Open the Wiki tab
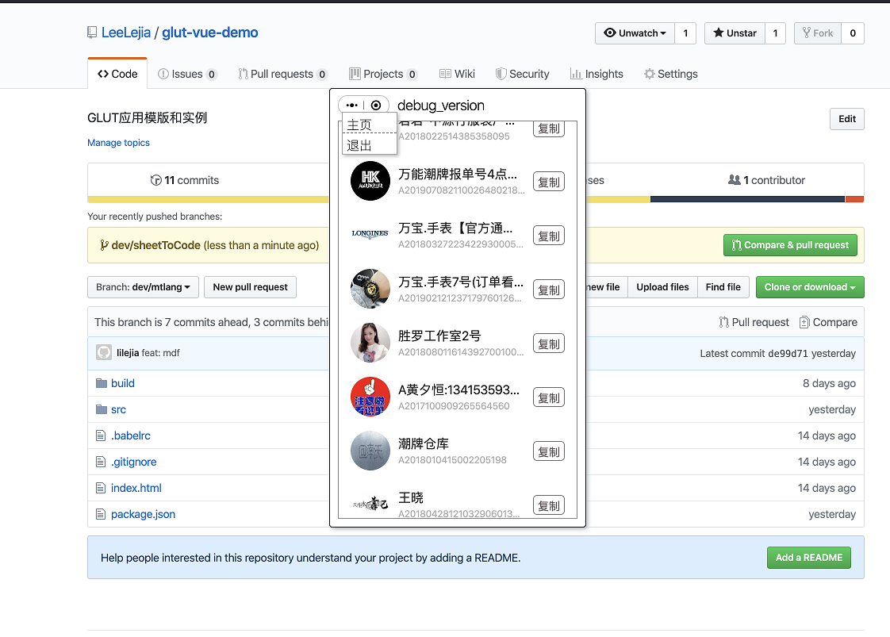Screen dimensions: 890x637 pyautogui.click(x=457, y=74)
